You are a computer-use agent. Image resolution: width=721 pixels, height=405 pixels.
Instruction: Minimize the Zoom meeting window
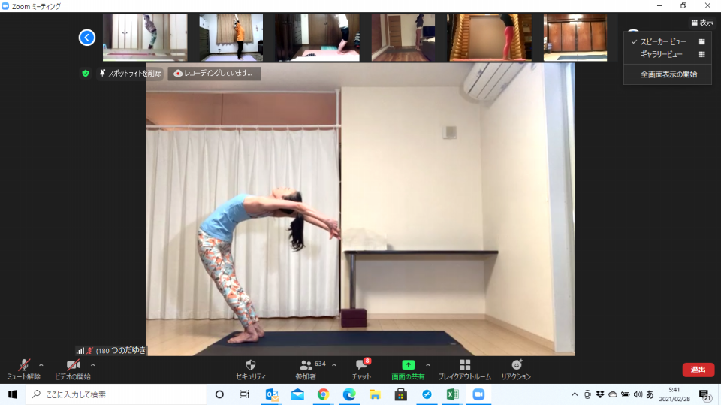pos(660,5)
